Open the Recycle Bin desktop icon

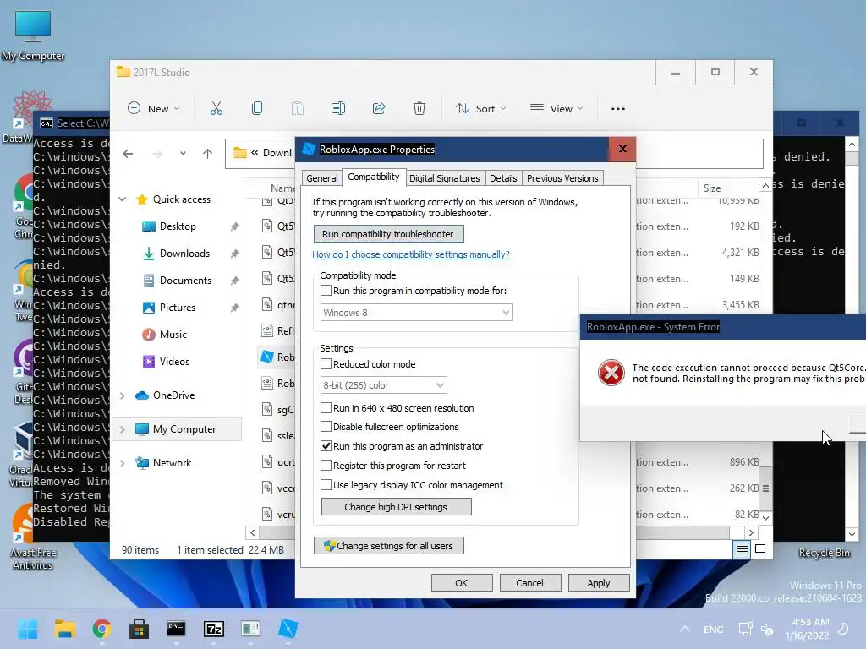(824, 553)
